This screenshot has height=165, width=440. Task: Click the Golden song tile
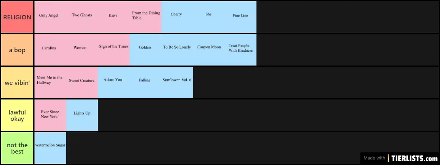pyautogui.click(x=145, y=50)
